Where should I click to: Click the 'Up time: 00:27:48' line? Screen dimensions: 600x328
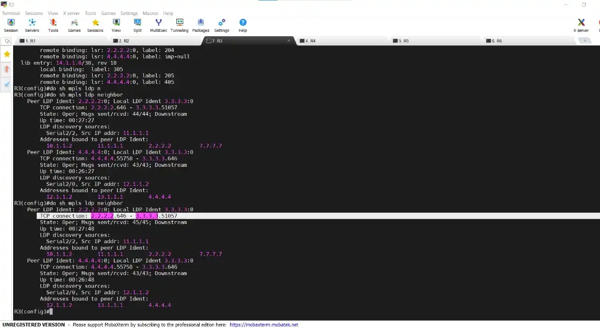tap(67, 229)
